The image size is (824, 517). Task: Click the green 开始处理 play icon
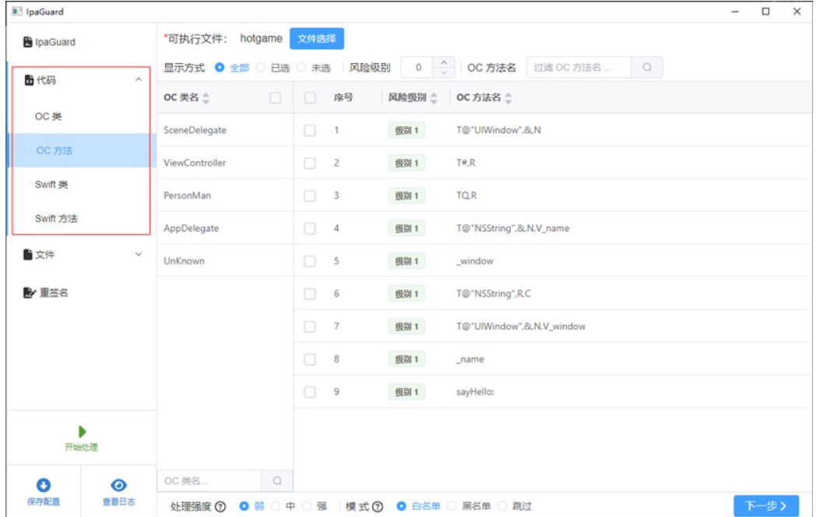[x=82, y=432]
